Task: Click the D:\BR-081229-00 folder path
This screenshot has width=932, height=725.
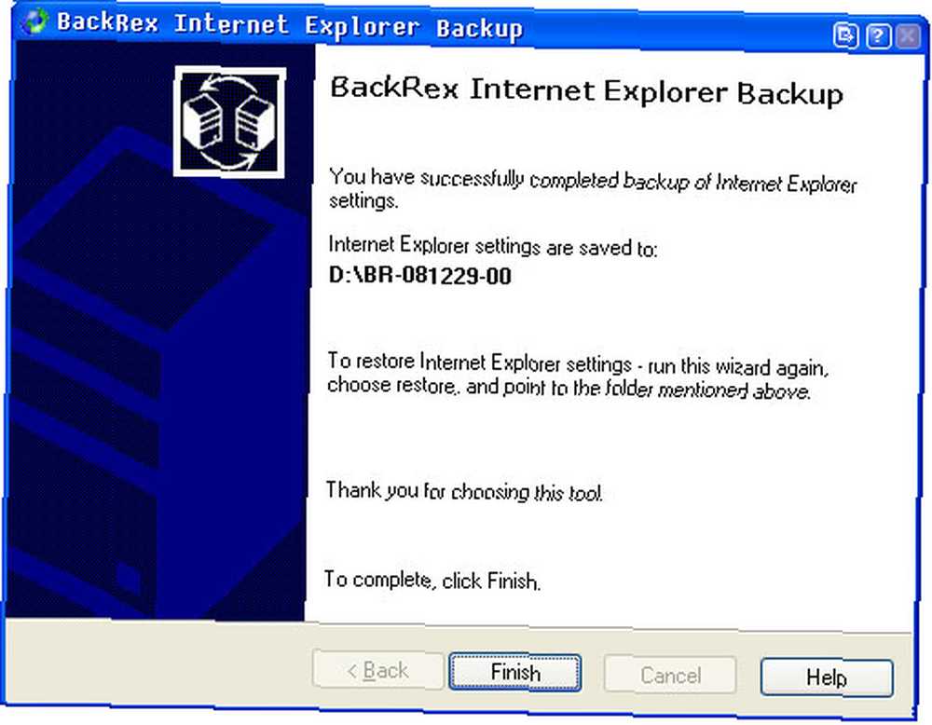Action: pyautogui.click(x=419, y=276)
